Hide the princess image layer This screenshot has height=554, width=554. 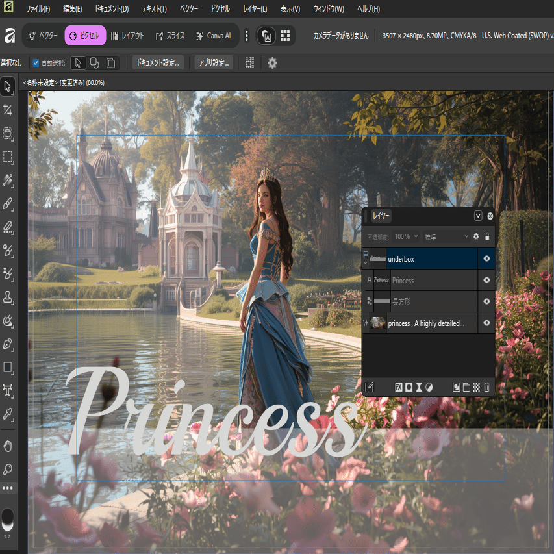pos(486,323)
